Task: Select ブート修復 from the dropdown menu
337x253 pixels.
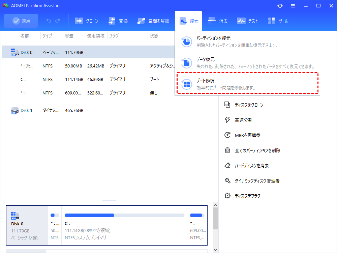Action: click(x=247, y=84)
